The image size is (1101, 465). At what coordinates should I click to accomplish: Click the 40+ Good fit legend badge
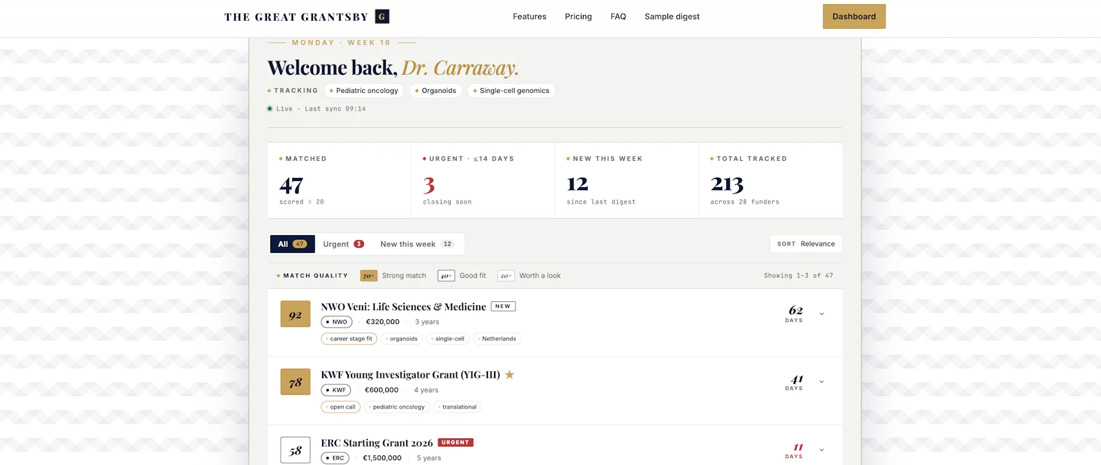click(446, 276)
